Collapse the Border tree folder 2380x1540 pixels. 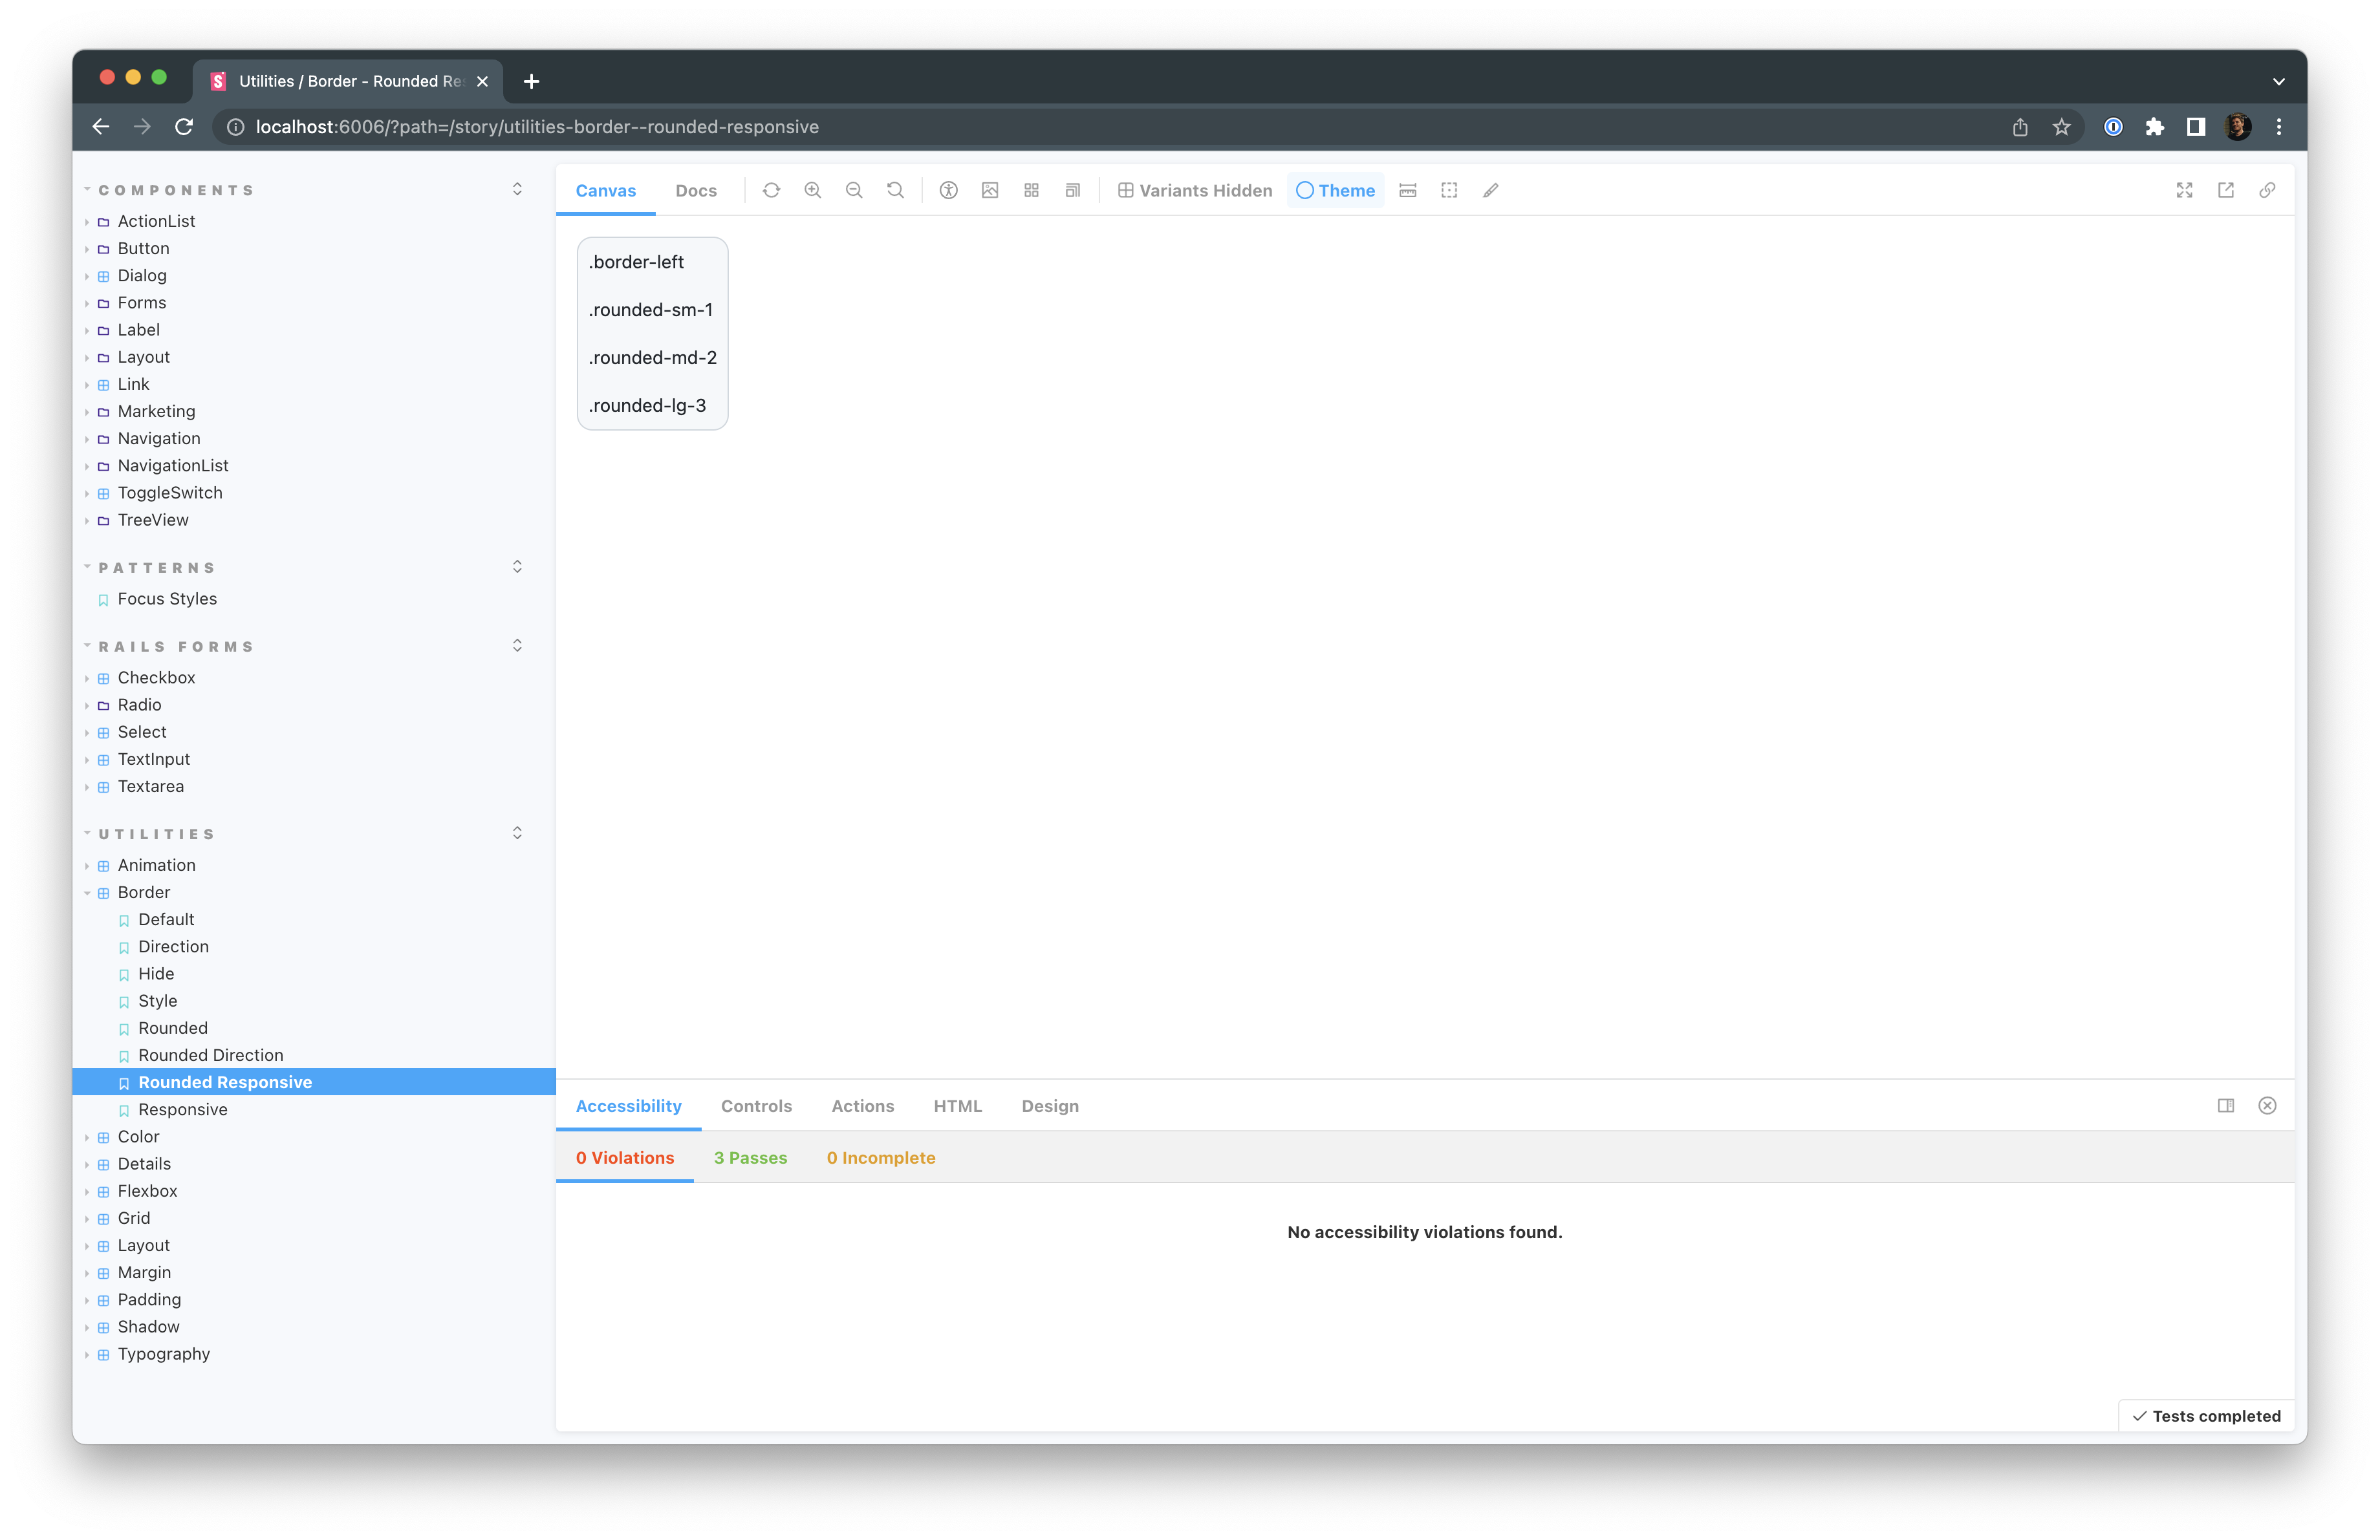point(144,892)
